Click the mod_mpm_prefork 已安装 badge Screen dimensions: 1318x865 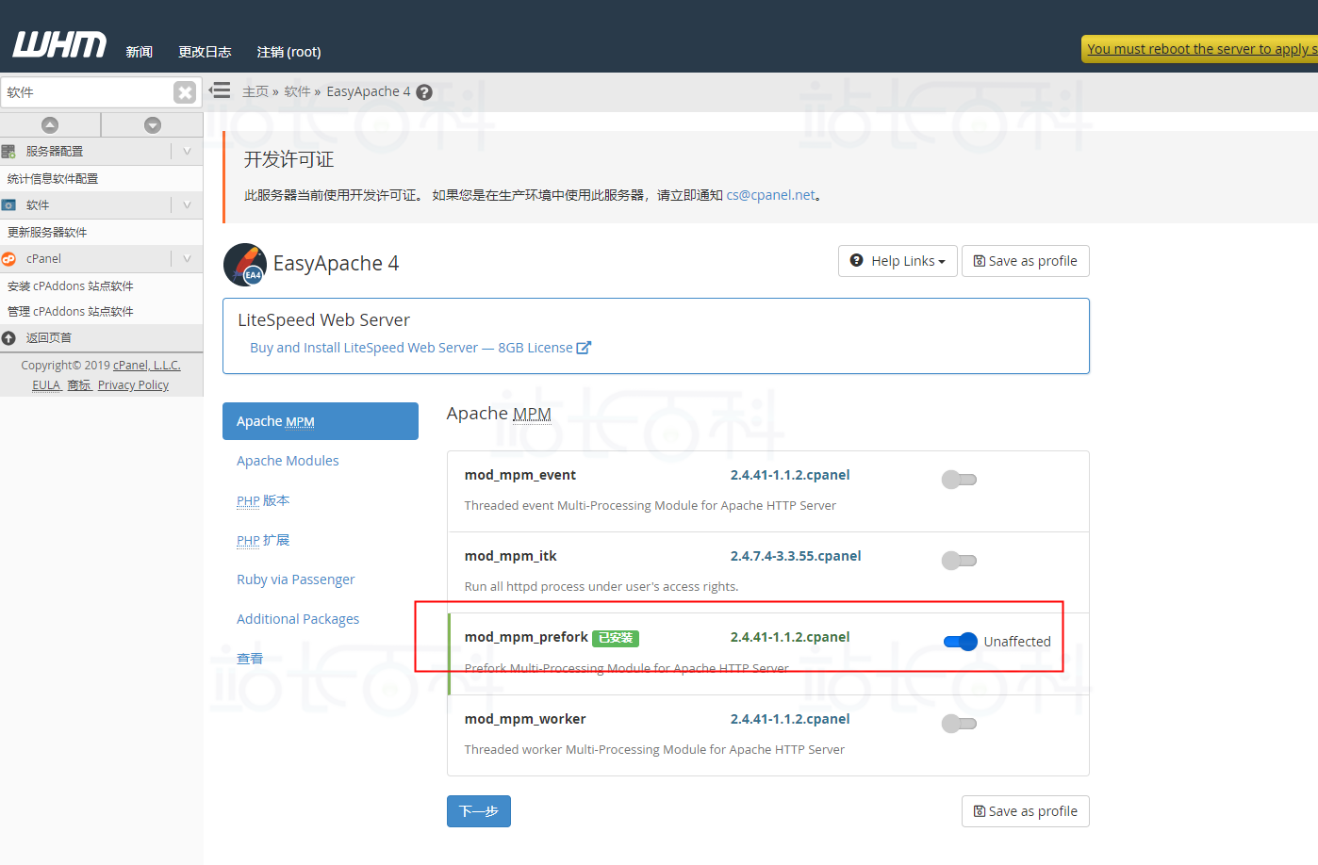616,638
